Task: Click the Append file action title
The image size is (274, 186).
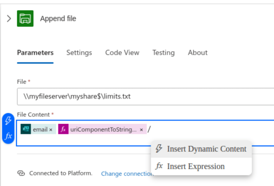Action: tap(58, 19)
